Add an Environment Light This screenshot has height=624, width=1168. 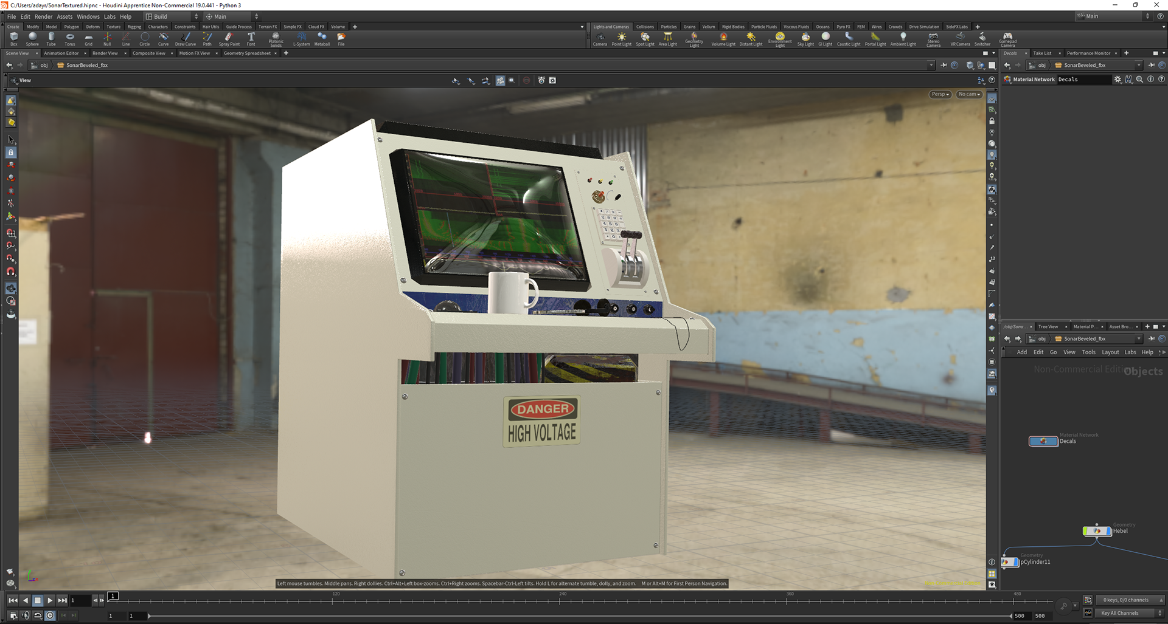tap(780, 39)
